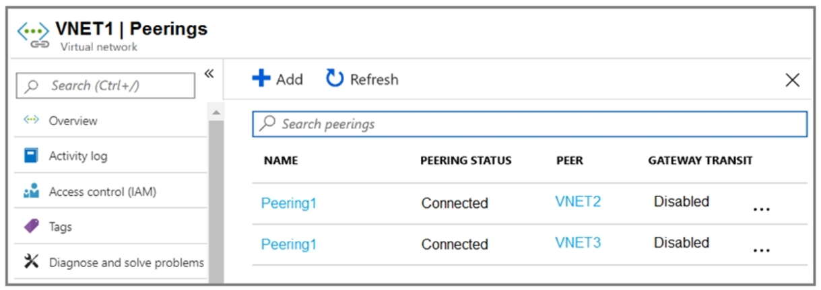
Task: Click the Diagnose and solve problems wrench icon
Action: [x=31, y=262]
